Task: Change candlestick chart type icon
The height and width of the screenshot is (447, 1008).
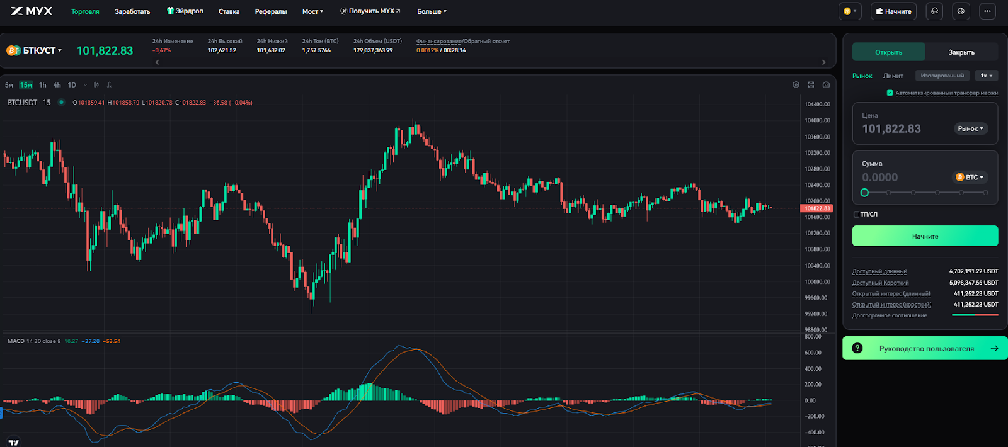Action: pos(96,85)
